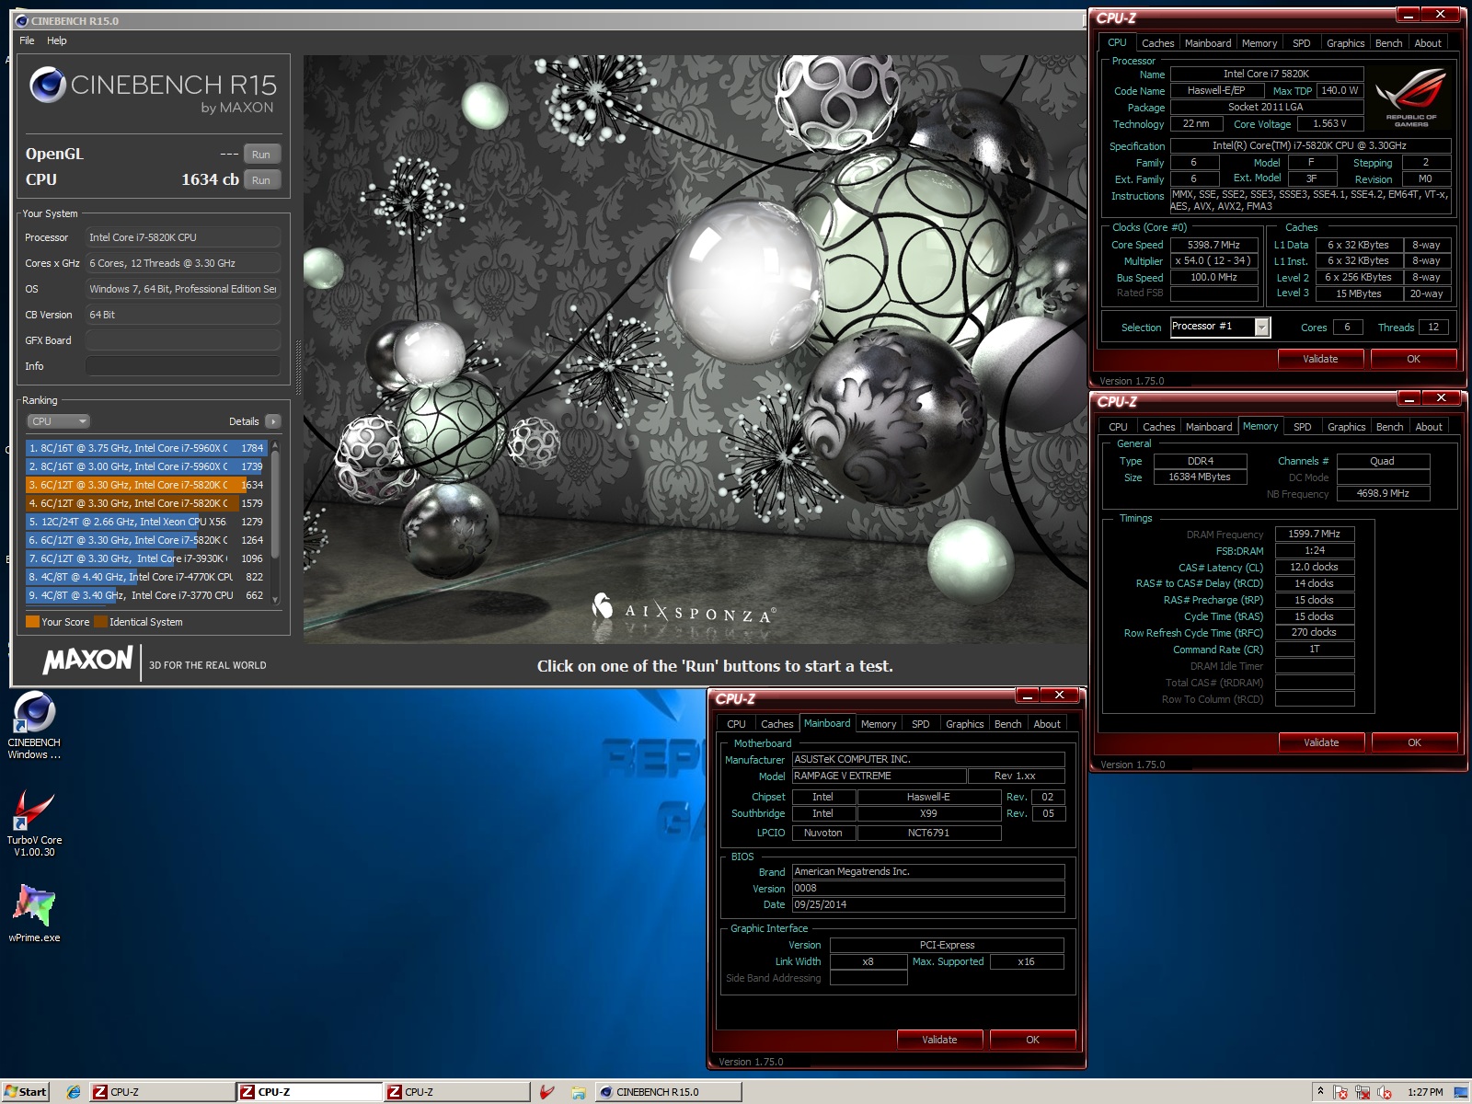Click Validate in the CPU-tab CPU-Z window
This screenshot has height=1104, width=1472.
1320,359
